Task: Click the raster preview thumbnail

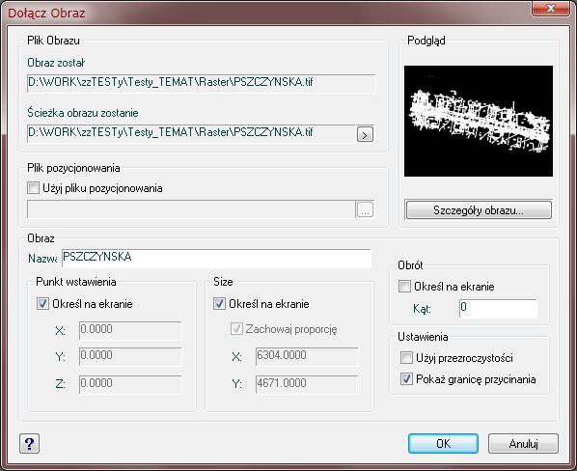Action: tap(479, 121)
